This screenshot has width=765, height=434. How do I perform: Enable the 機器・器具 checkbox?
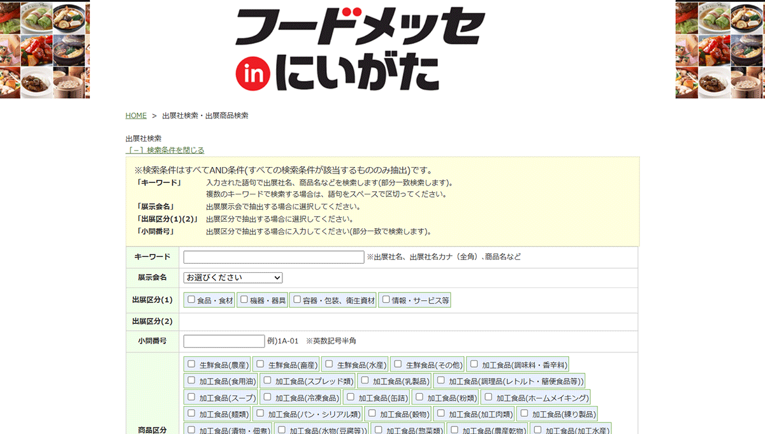click(x=244, y=300)
